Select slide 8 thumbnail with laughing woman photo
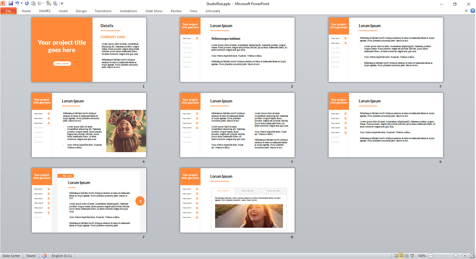 tap(237, 200)
